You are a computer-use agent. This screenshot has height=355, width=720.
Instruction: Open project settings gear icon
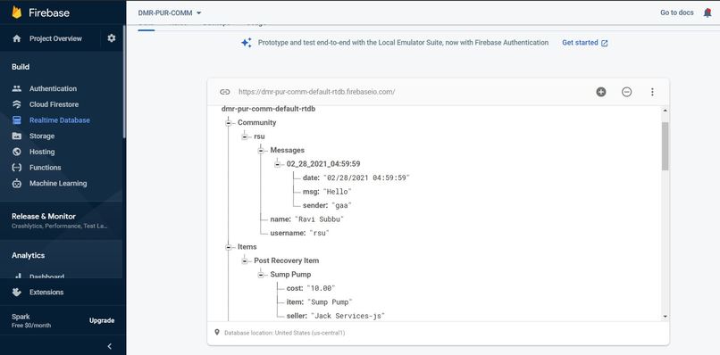pyautogui.click(x=112, y=38)
